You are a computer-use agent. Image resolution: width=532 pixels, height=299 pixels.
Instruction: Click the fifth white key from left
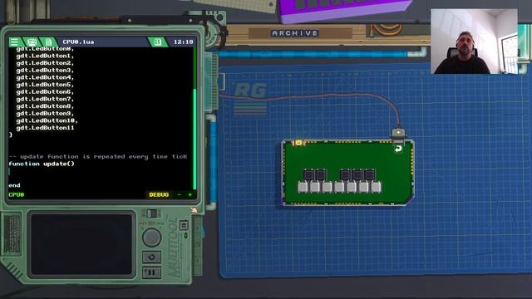click(352, 187)
